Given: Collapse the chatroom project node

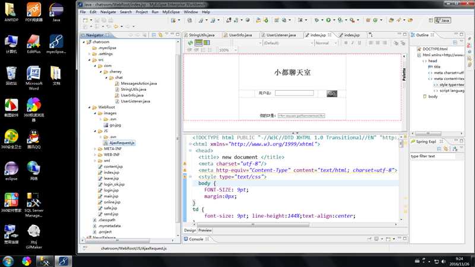Looking at the screenshot, I should pos(84,42).
